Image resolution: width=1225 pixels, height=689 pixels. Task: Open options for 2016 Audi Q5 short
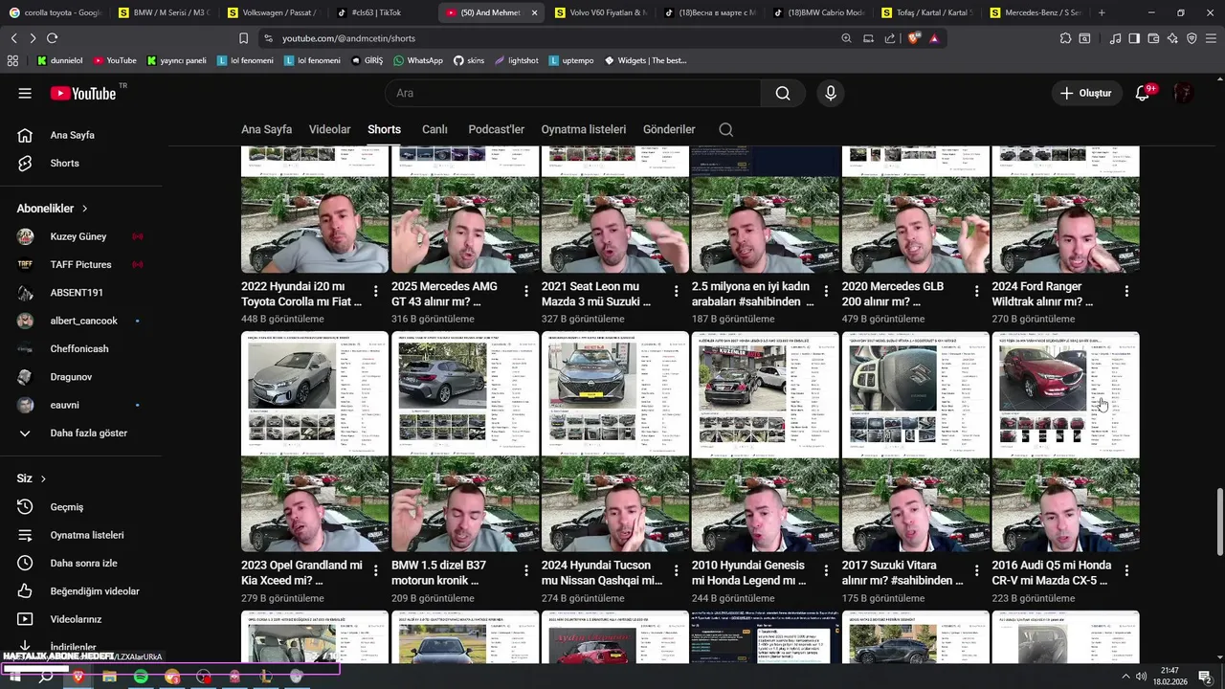[x=1126, y=569]
